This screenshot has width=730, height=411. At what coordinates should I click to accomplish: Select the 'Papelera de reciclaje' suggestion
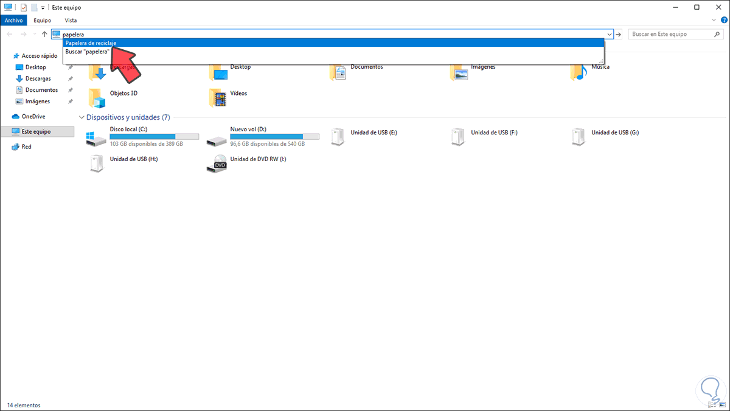(x=333, y=43)
